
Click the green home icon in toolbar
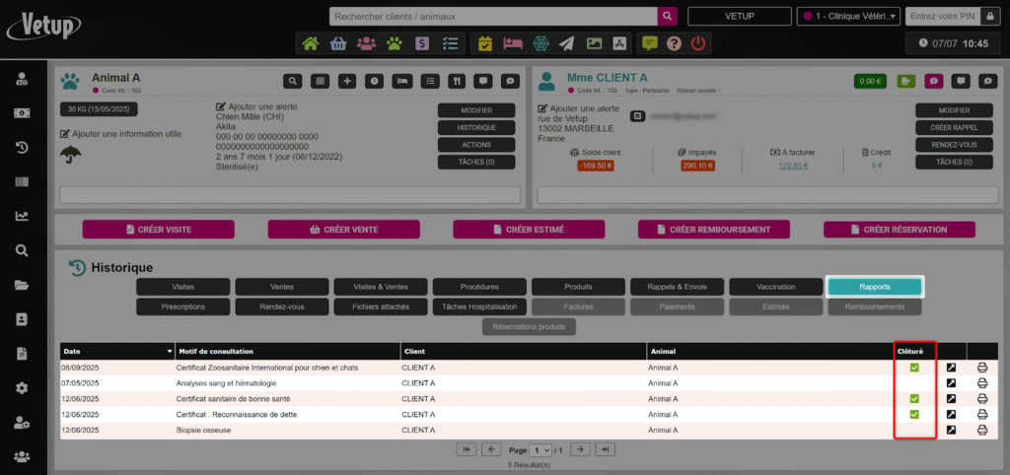pyautogui.click(x=311, y=43)
